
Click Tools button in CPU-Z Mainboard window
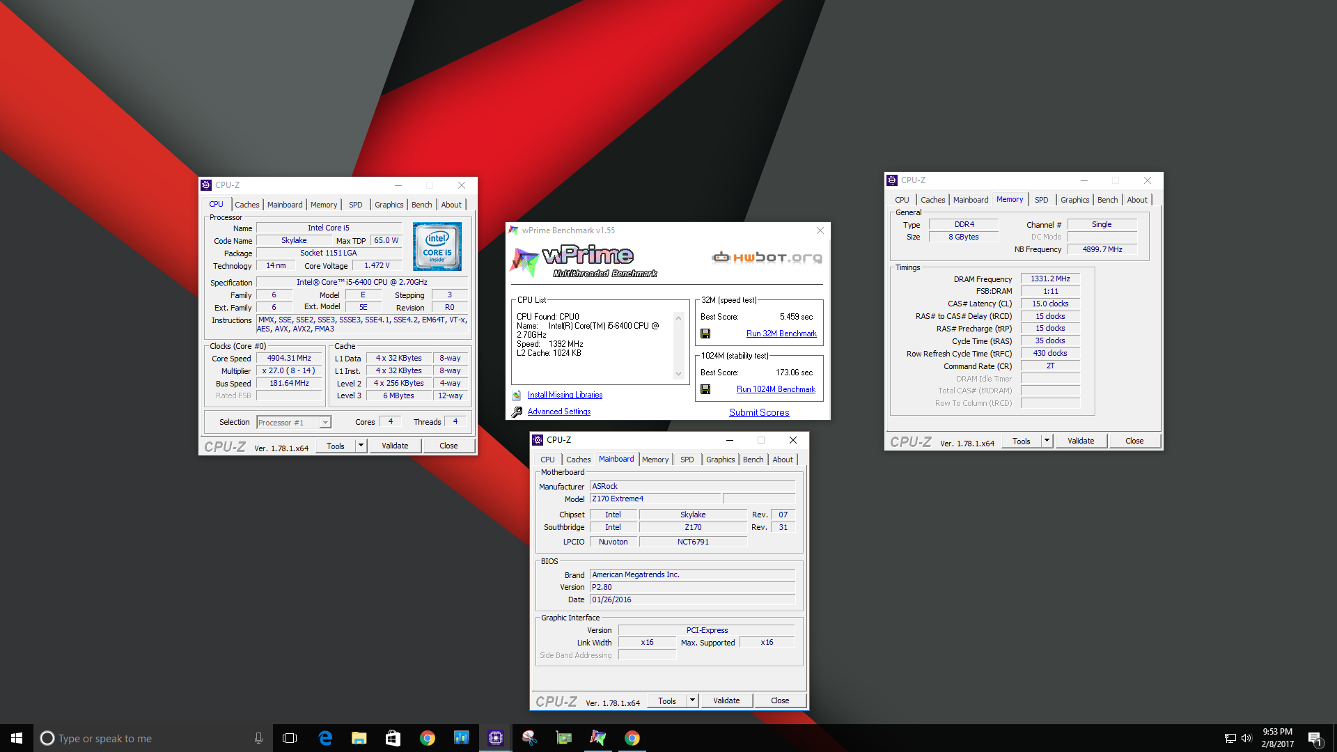(x=667, y=700)
